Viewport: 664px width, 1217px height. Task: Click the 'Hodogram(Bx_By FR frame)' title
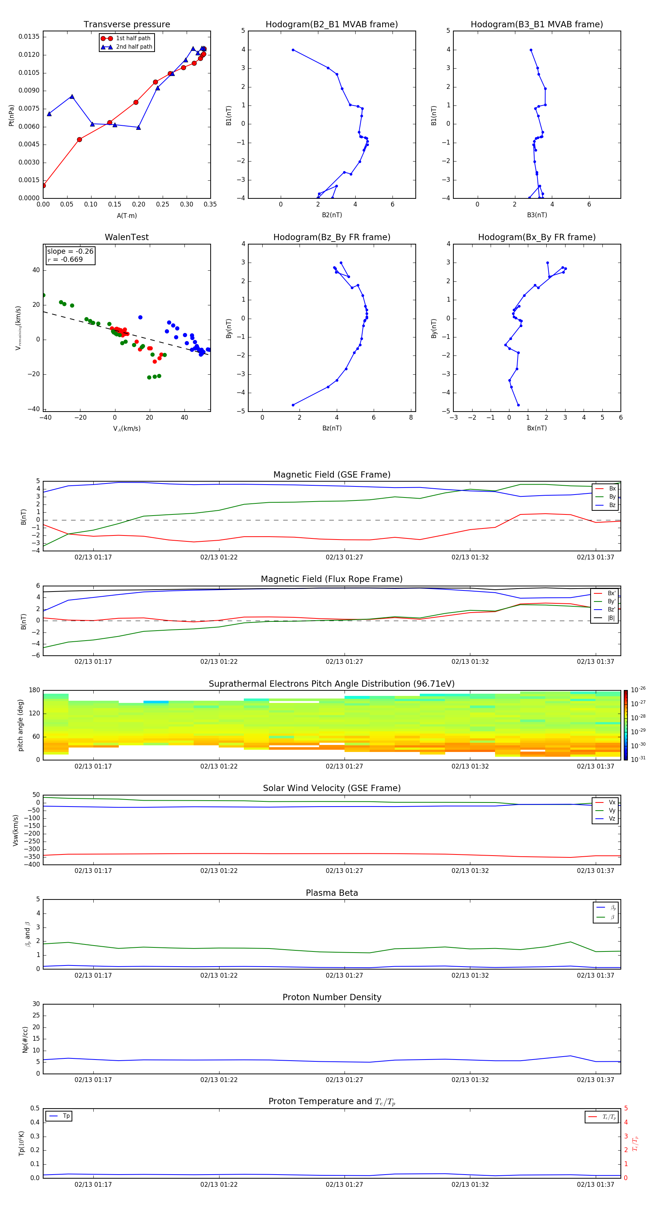536,237
